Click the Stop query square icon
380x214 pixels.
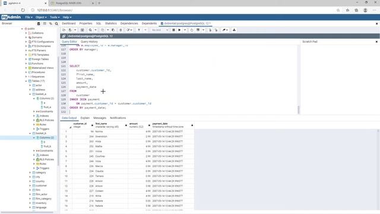(173, 30)
